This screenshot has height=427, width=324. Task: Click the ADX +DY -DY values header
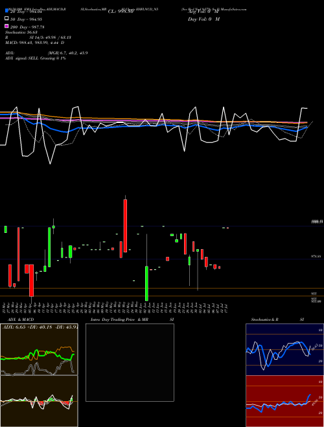40,327
